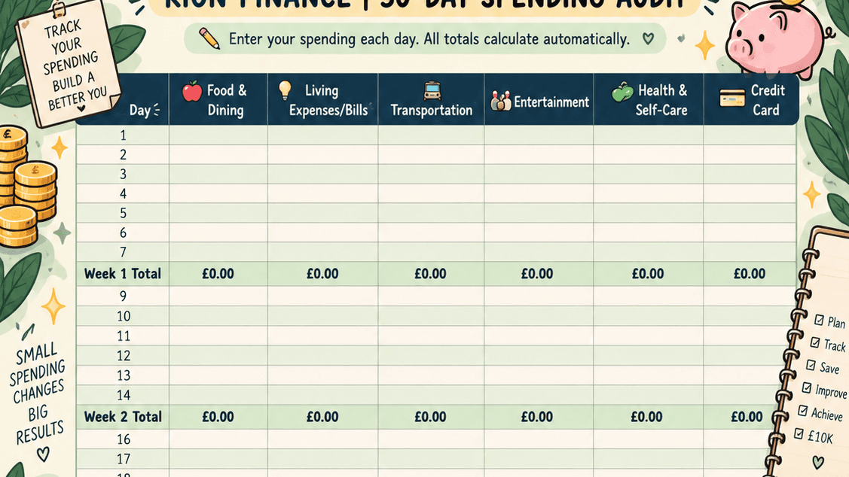Image resolution: width=849 pixels, height=477 pixels.
Task: Select the Day 11 row number
Action: pos(124,336)
